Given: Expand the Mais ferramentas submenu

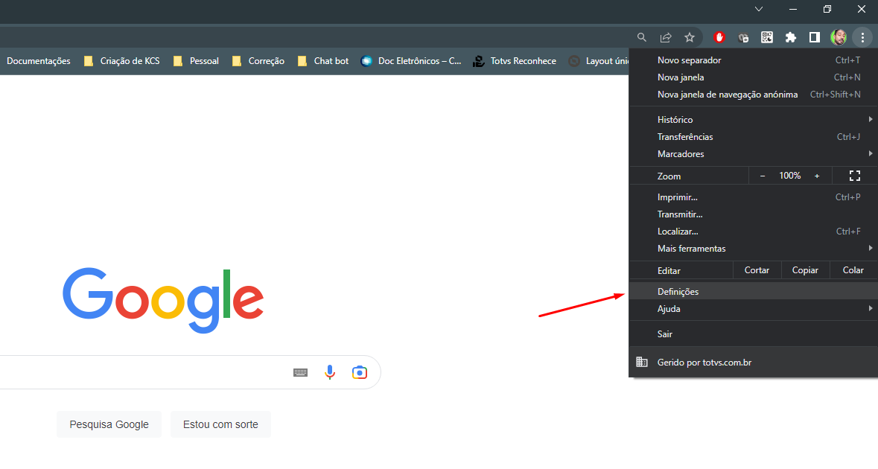Looking at the screenshot, I should pos(753,249).
